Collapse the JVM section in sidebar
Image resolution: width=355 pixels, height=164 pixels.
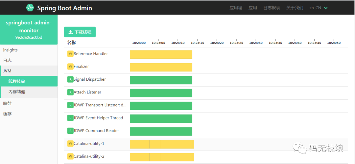point(7,71)
